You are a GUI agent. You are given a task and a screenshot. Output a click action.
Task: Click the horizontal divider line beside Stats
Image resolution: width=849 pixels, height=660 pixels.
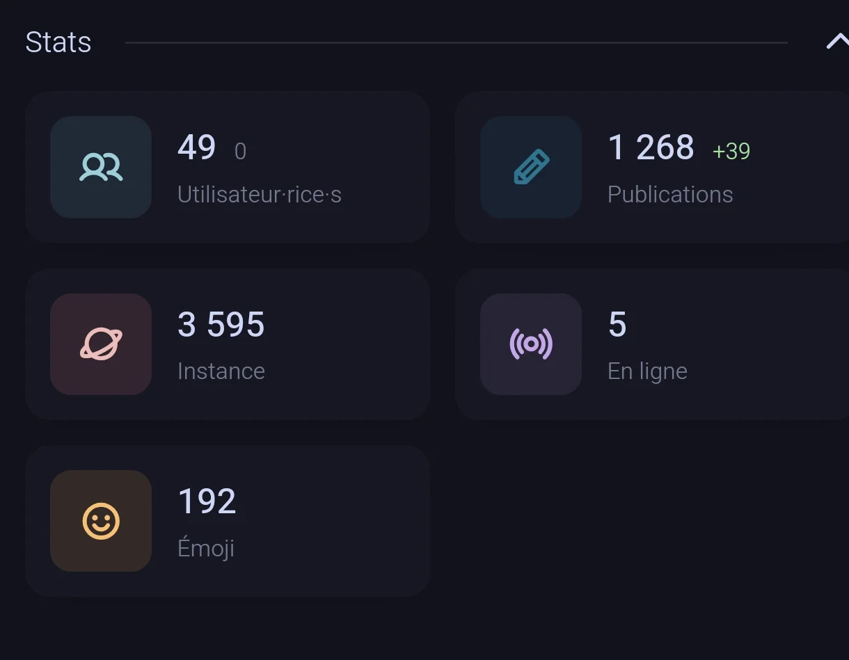point(456,42)
